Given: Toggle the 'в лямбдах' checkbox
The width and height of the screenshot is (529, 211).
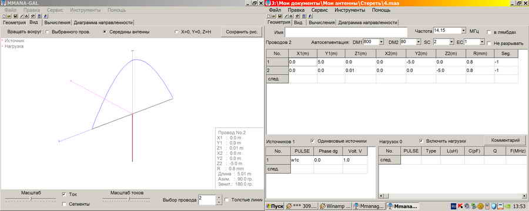Looking at the screenshot, I should click(x=489, y=32).
